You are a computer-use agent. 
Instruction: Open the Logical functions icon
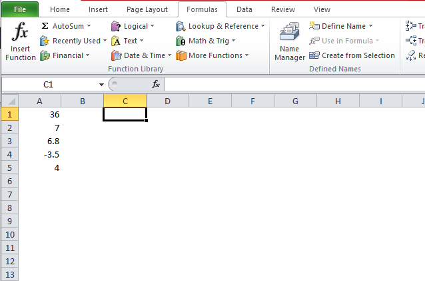tap(116, 26)
